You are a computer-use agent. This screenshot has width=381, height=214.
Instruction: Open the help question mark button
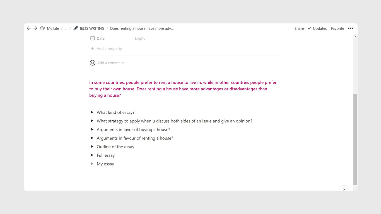tap(344, 189)
